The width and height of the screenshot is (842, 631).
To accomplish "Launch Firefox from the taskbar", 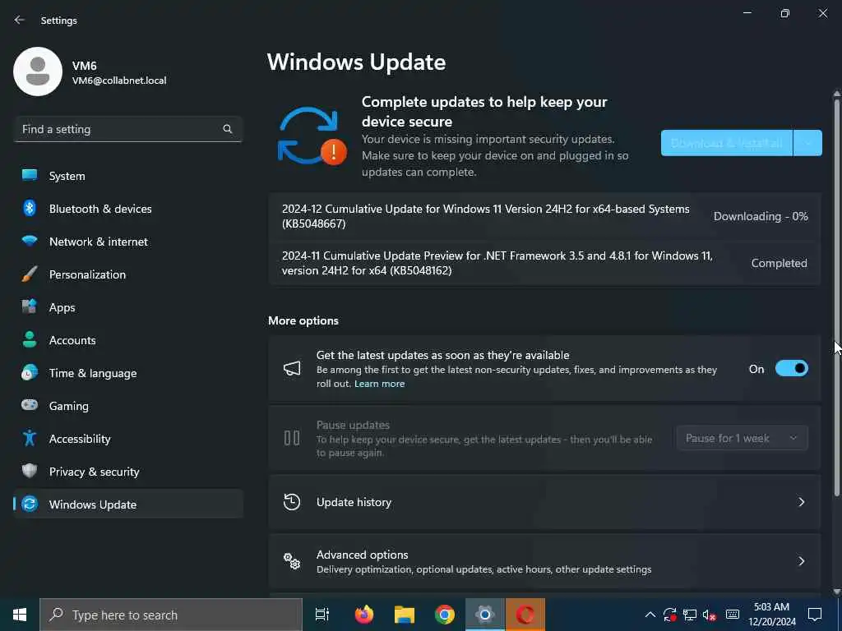I will tap(364, 615).
